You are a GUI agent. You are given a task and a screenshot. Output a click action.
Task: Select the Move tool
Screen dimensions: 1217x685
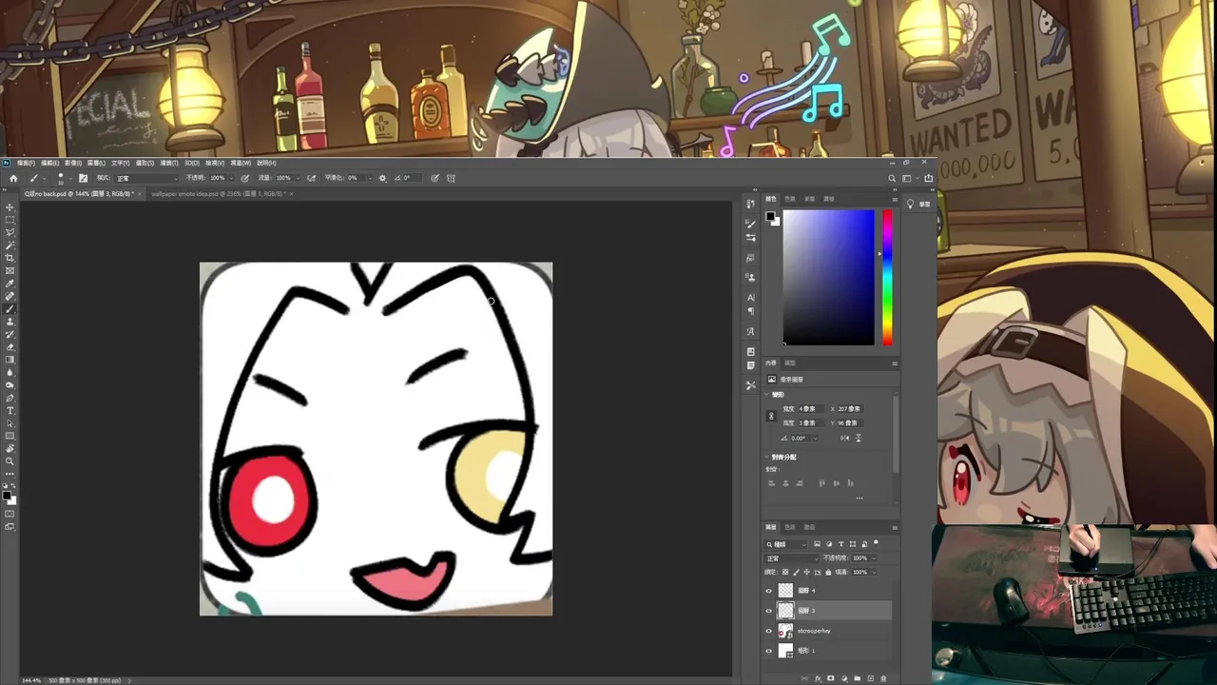(10, 205)
